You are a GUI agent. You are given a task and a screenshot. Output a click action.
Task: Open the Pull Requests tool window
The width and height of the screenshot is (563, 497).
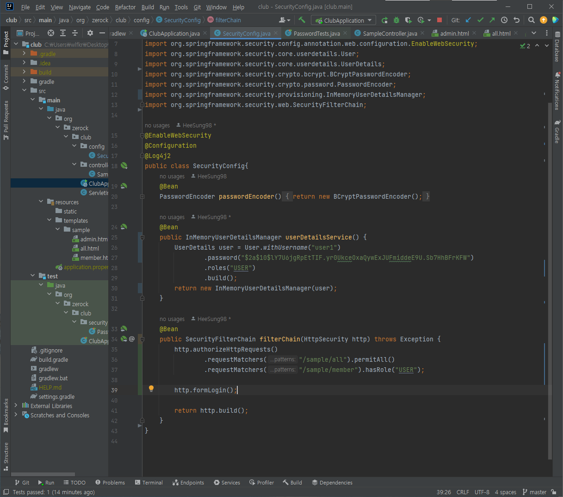[6, 120]
